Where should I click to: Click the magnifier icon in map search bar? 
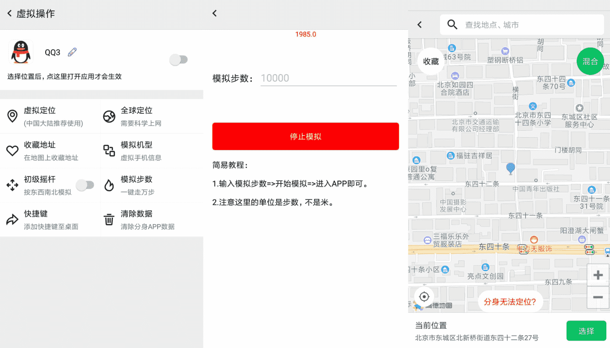tap(452, 25)
